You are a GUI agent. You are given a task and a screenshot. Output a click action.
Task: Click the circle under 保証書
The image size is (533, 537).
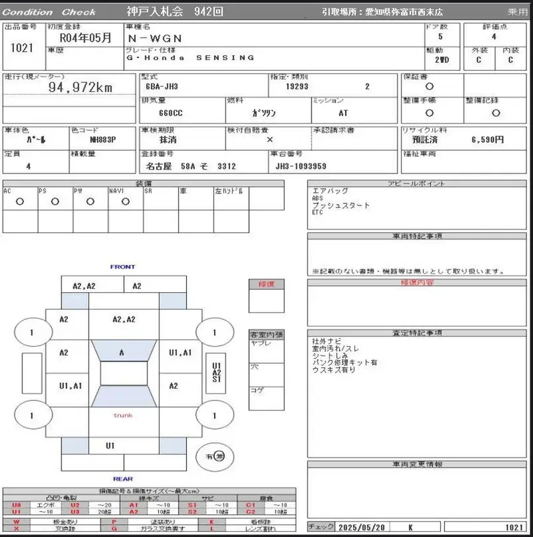(x=429, y=87)
